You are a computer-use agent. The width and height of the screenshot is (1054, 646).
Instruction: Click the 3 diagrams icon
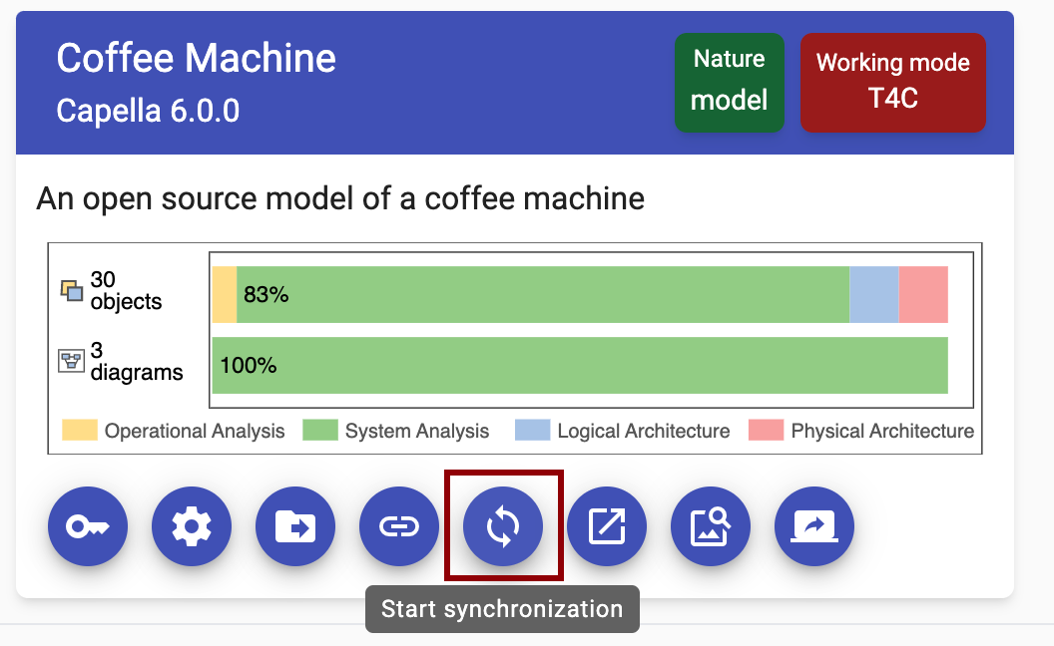71,361
